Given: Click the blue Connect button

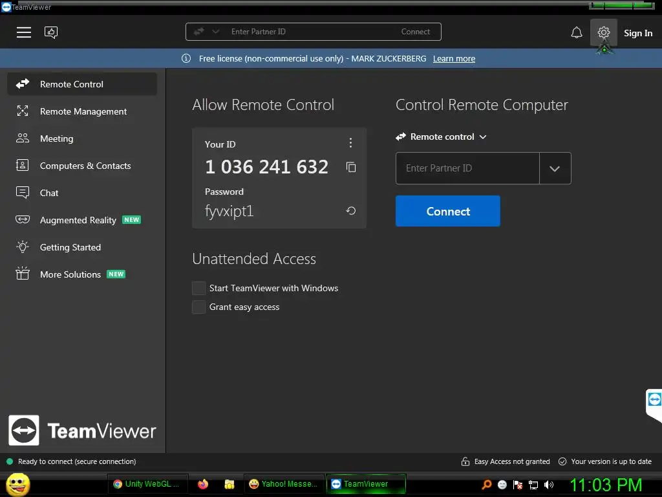Looking at the screenshot, I should 447,211.
